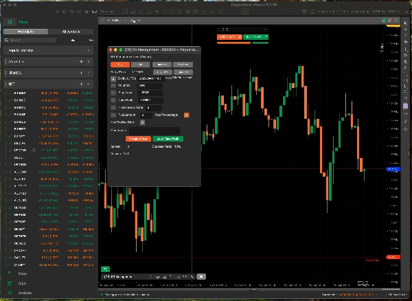Open the Copy section in sidebar
412x301 pixels.
pos(22,274)
